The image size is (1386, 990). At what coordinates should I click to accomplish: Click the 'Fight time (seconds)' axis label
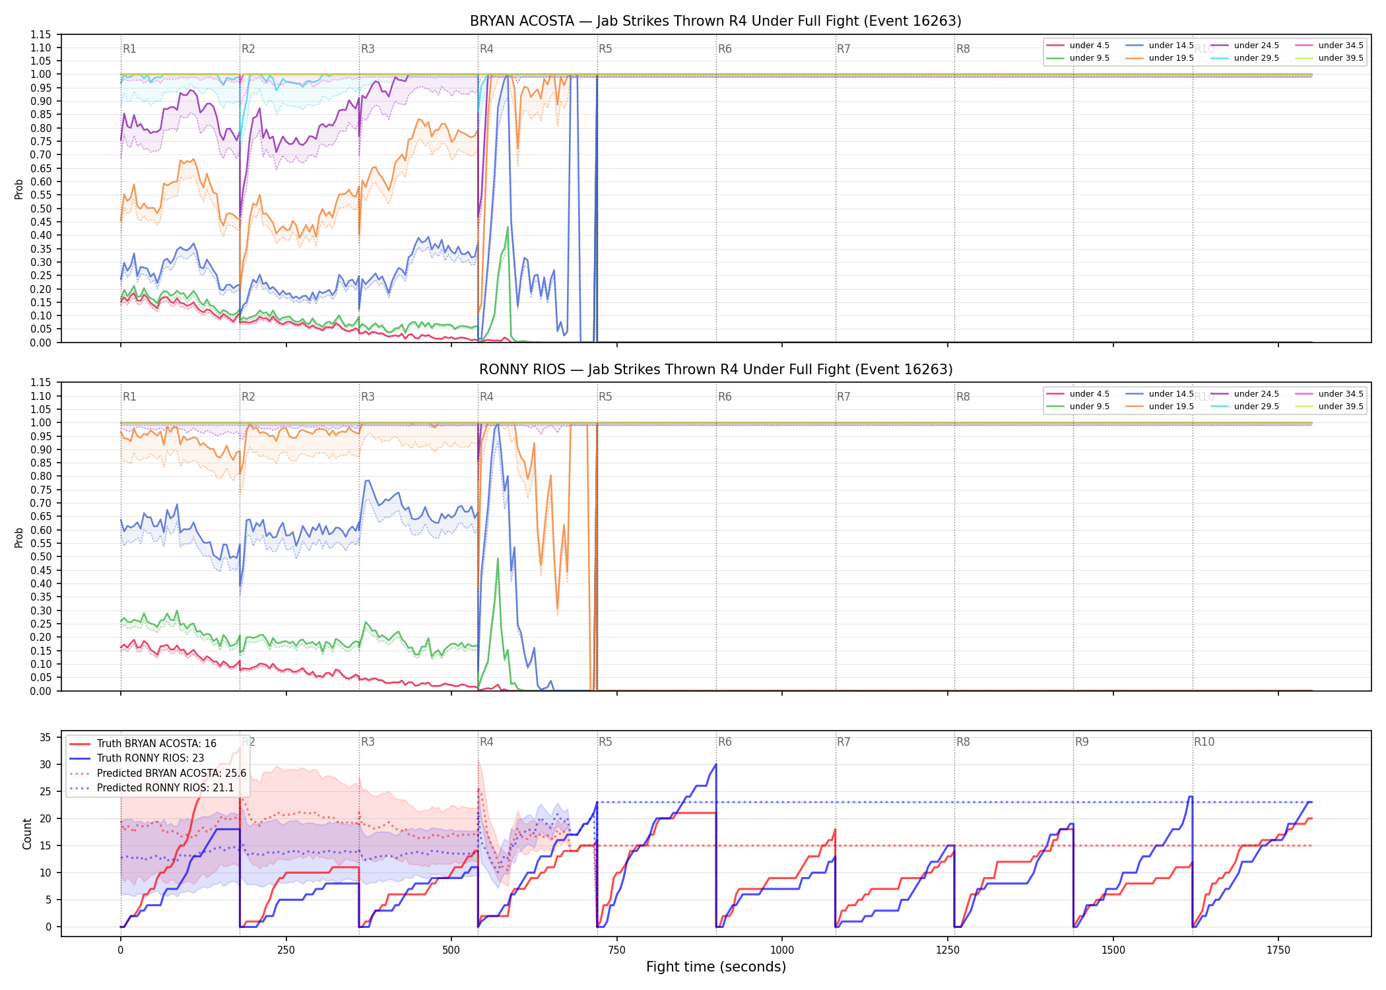[716, 967]
